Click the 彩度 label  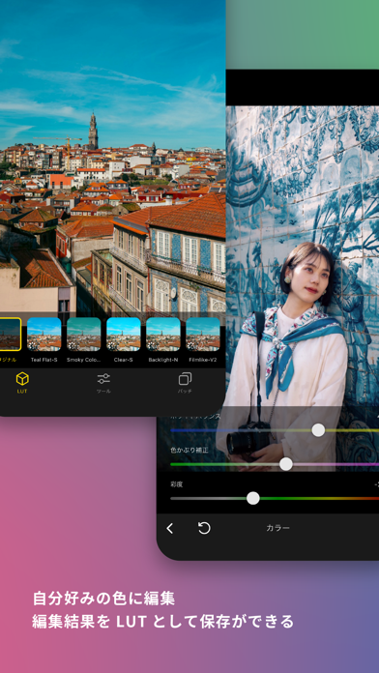[176, 484]
